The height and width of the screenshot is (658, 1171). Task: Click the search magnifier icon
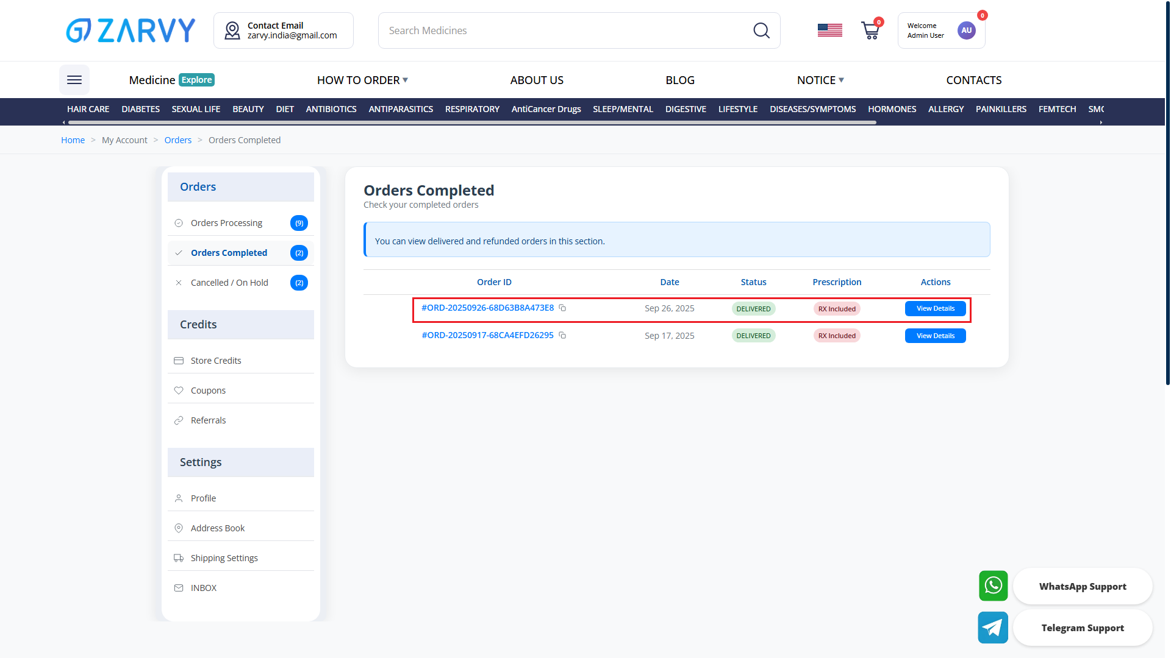coord(761,30)
